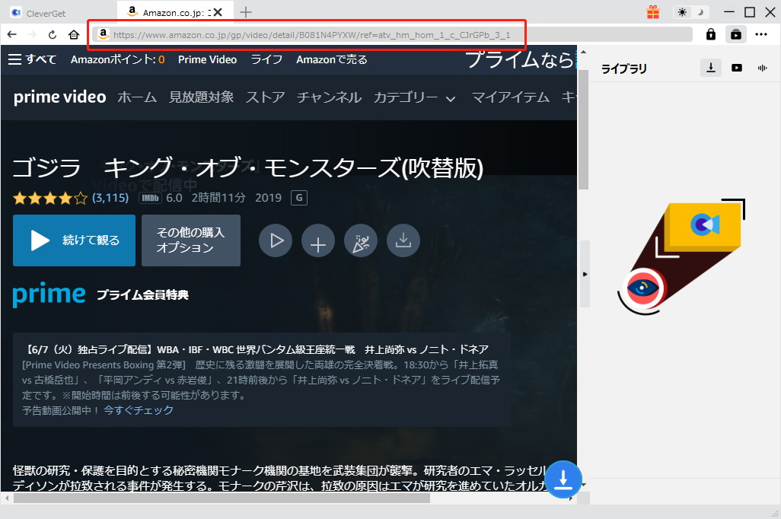
Task: Open the three-dot more options menu
Action: pos(761,34)
